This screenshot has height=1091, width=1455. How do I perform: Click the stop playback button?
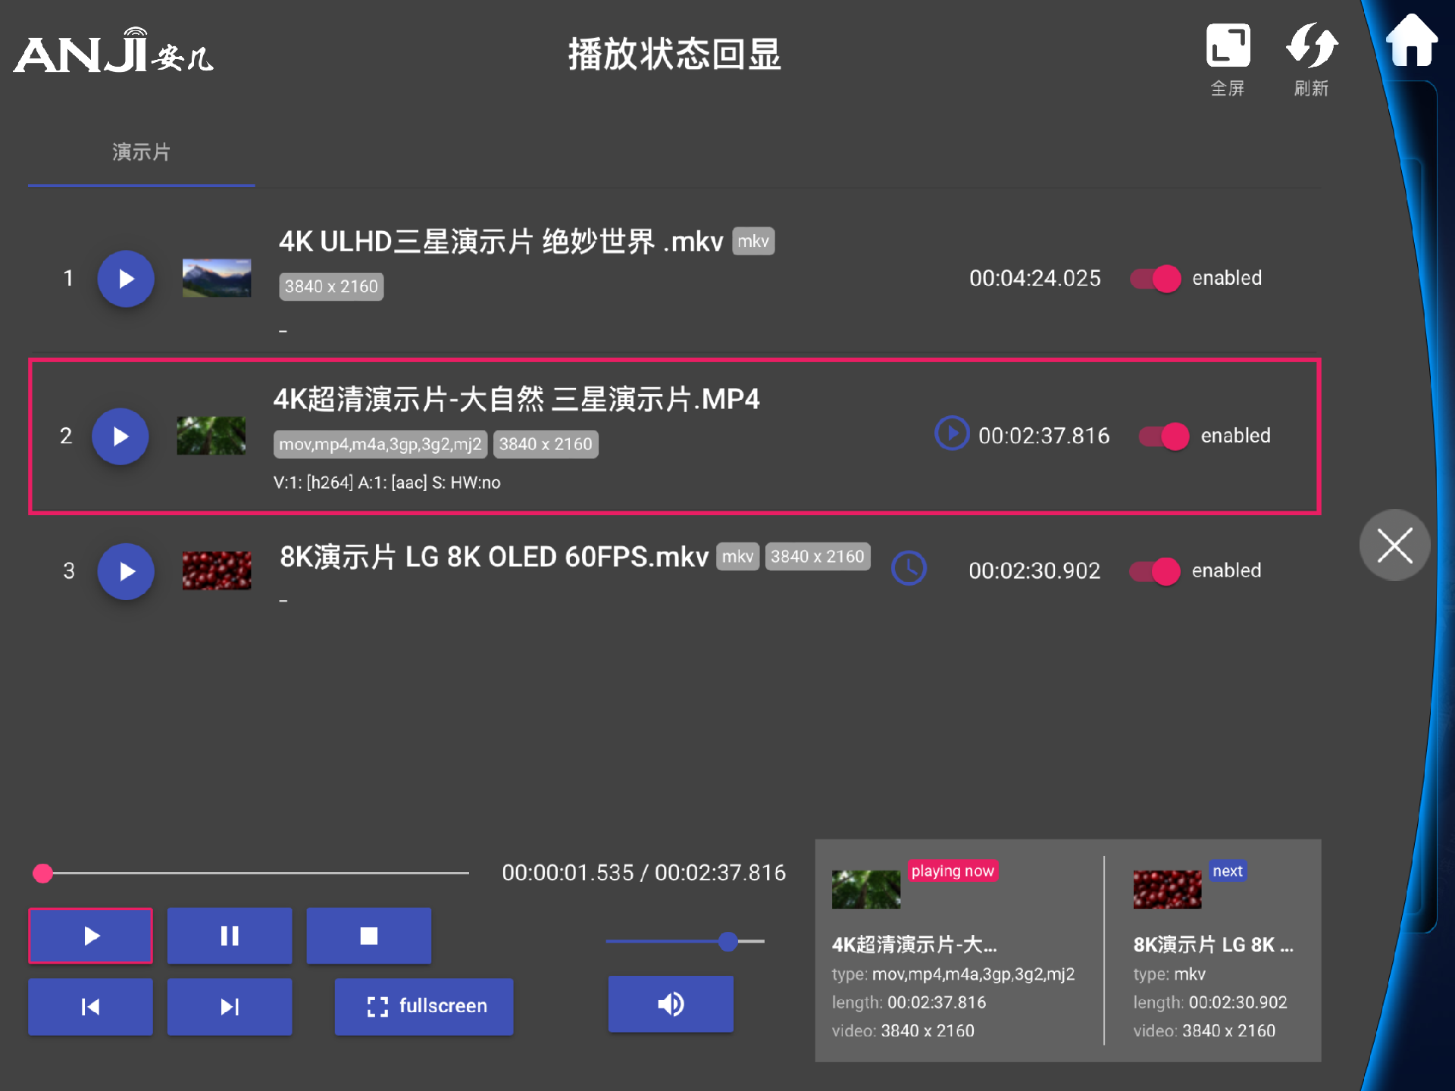point(368,935)
